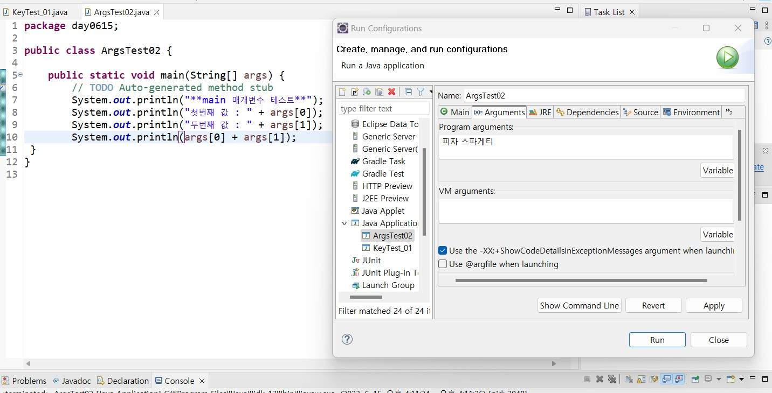Viewport: 772px width, 393px height.
Task: Click the new configuration prototype icon
Action: (355, 92)
